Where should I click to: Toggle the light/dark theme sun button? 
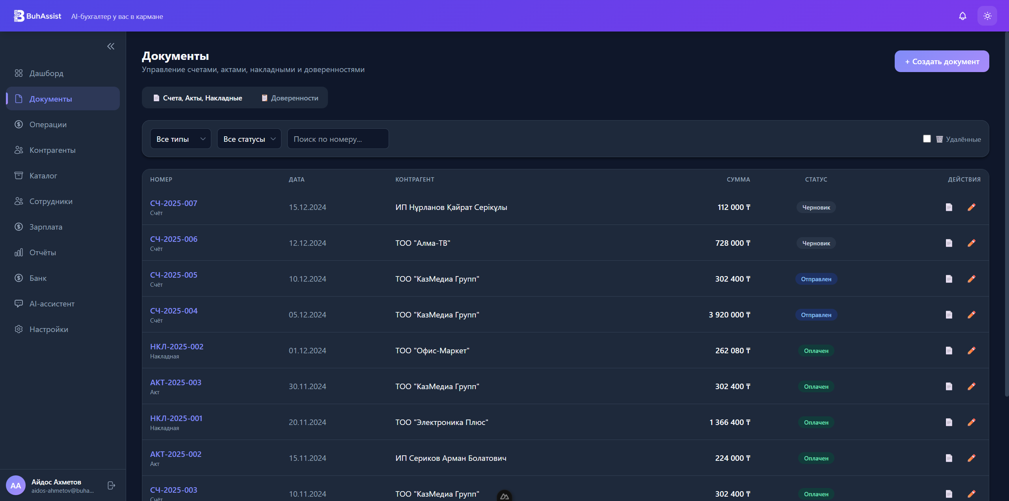[987, 16]
